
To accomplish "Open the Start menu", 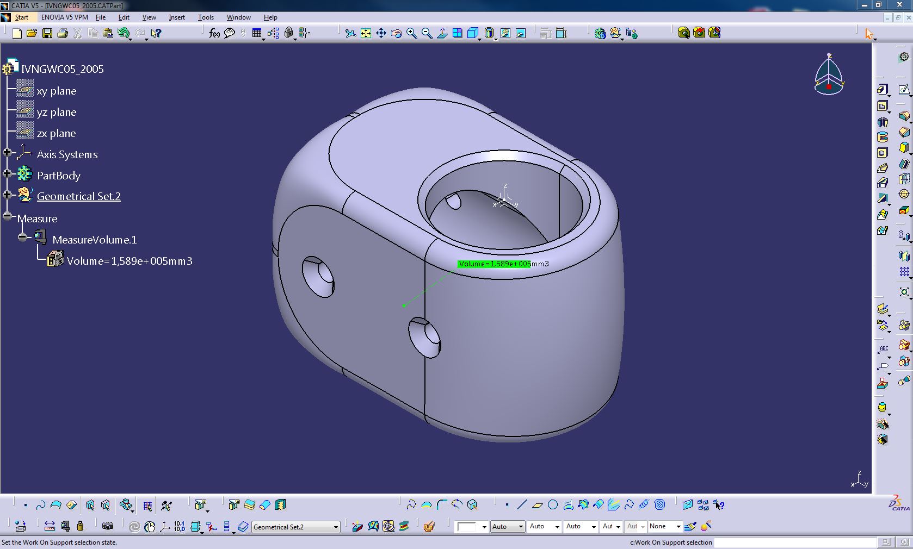I will coord(22,17).
